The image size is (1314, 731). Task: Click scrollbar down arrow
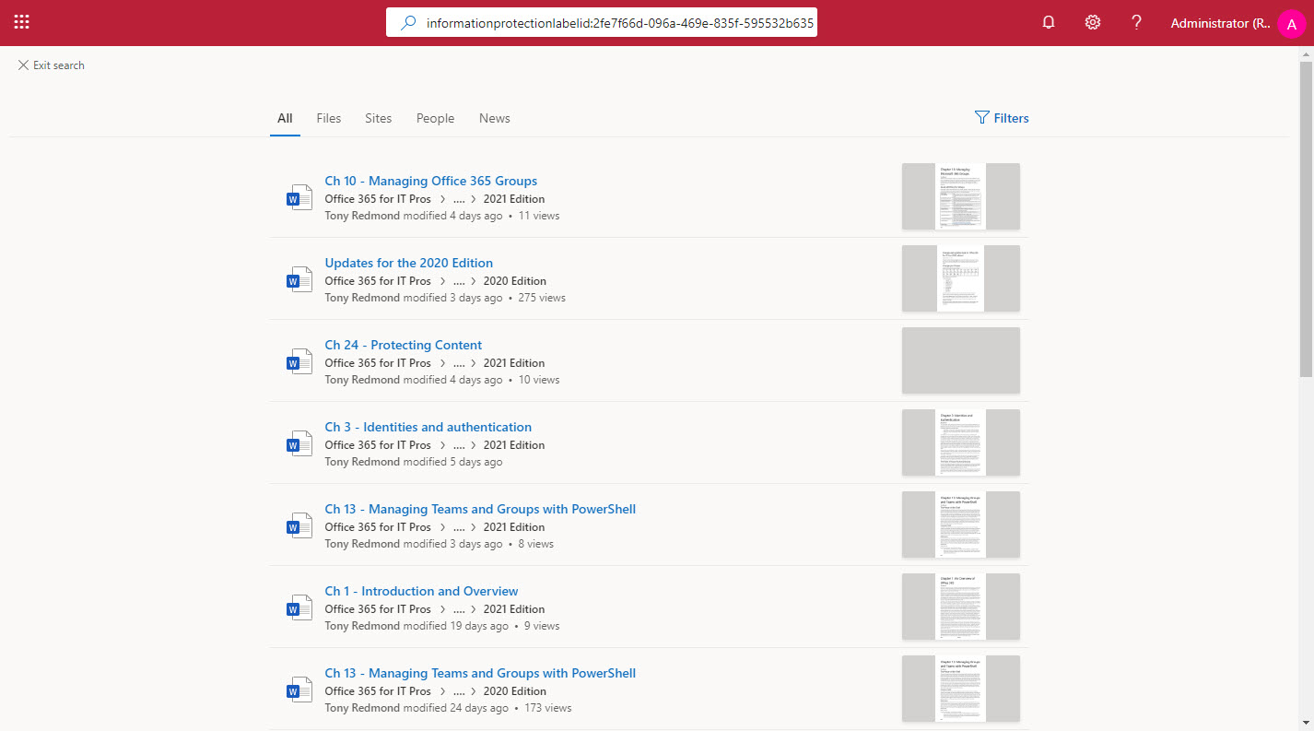[x=1306, y=723]
